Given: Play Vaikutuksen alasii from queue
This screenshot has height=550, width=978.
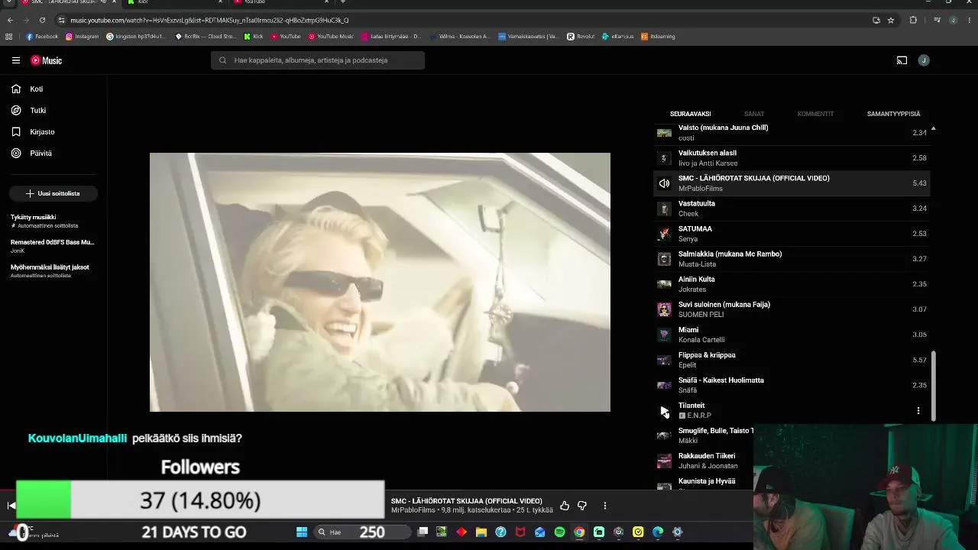Looking at the screenshot, I should tap(792, 158).
